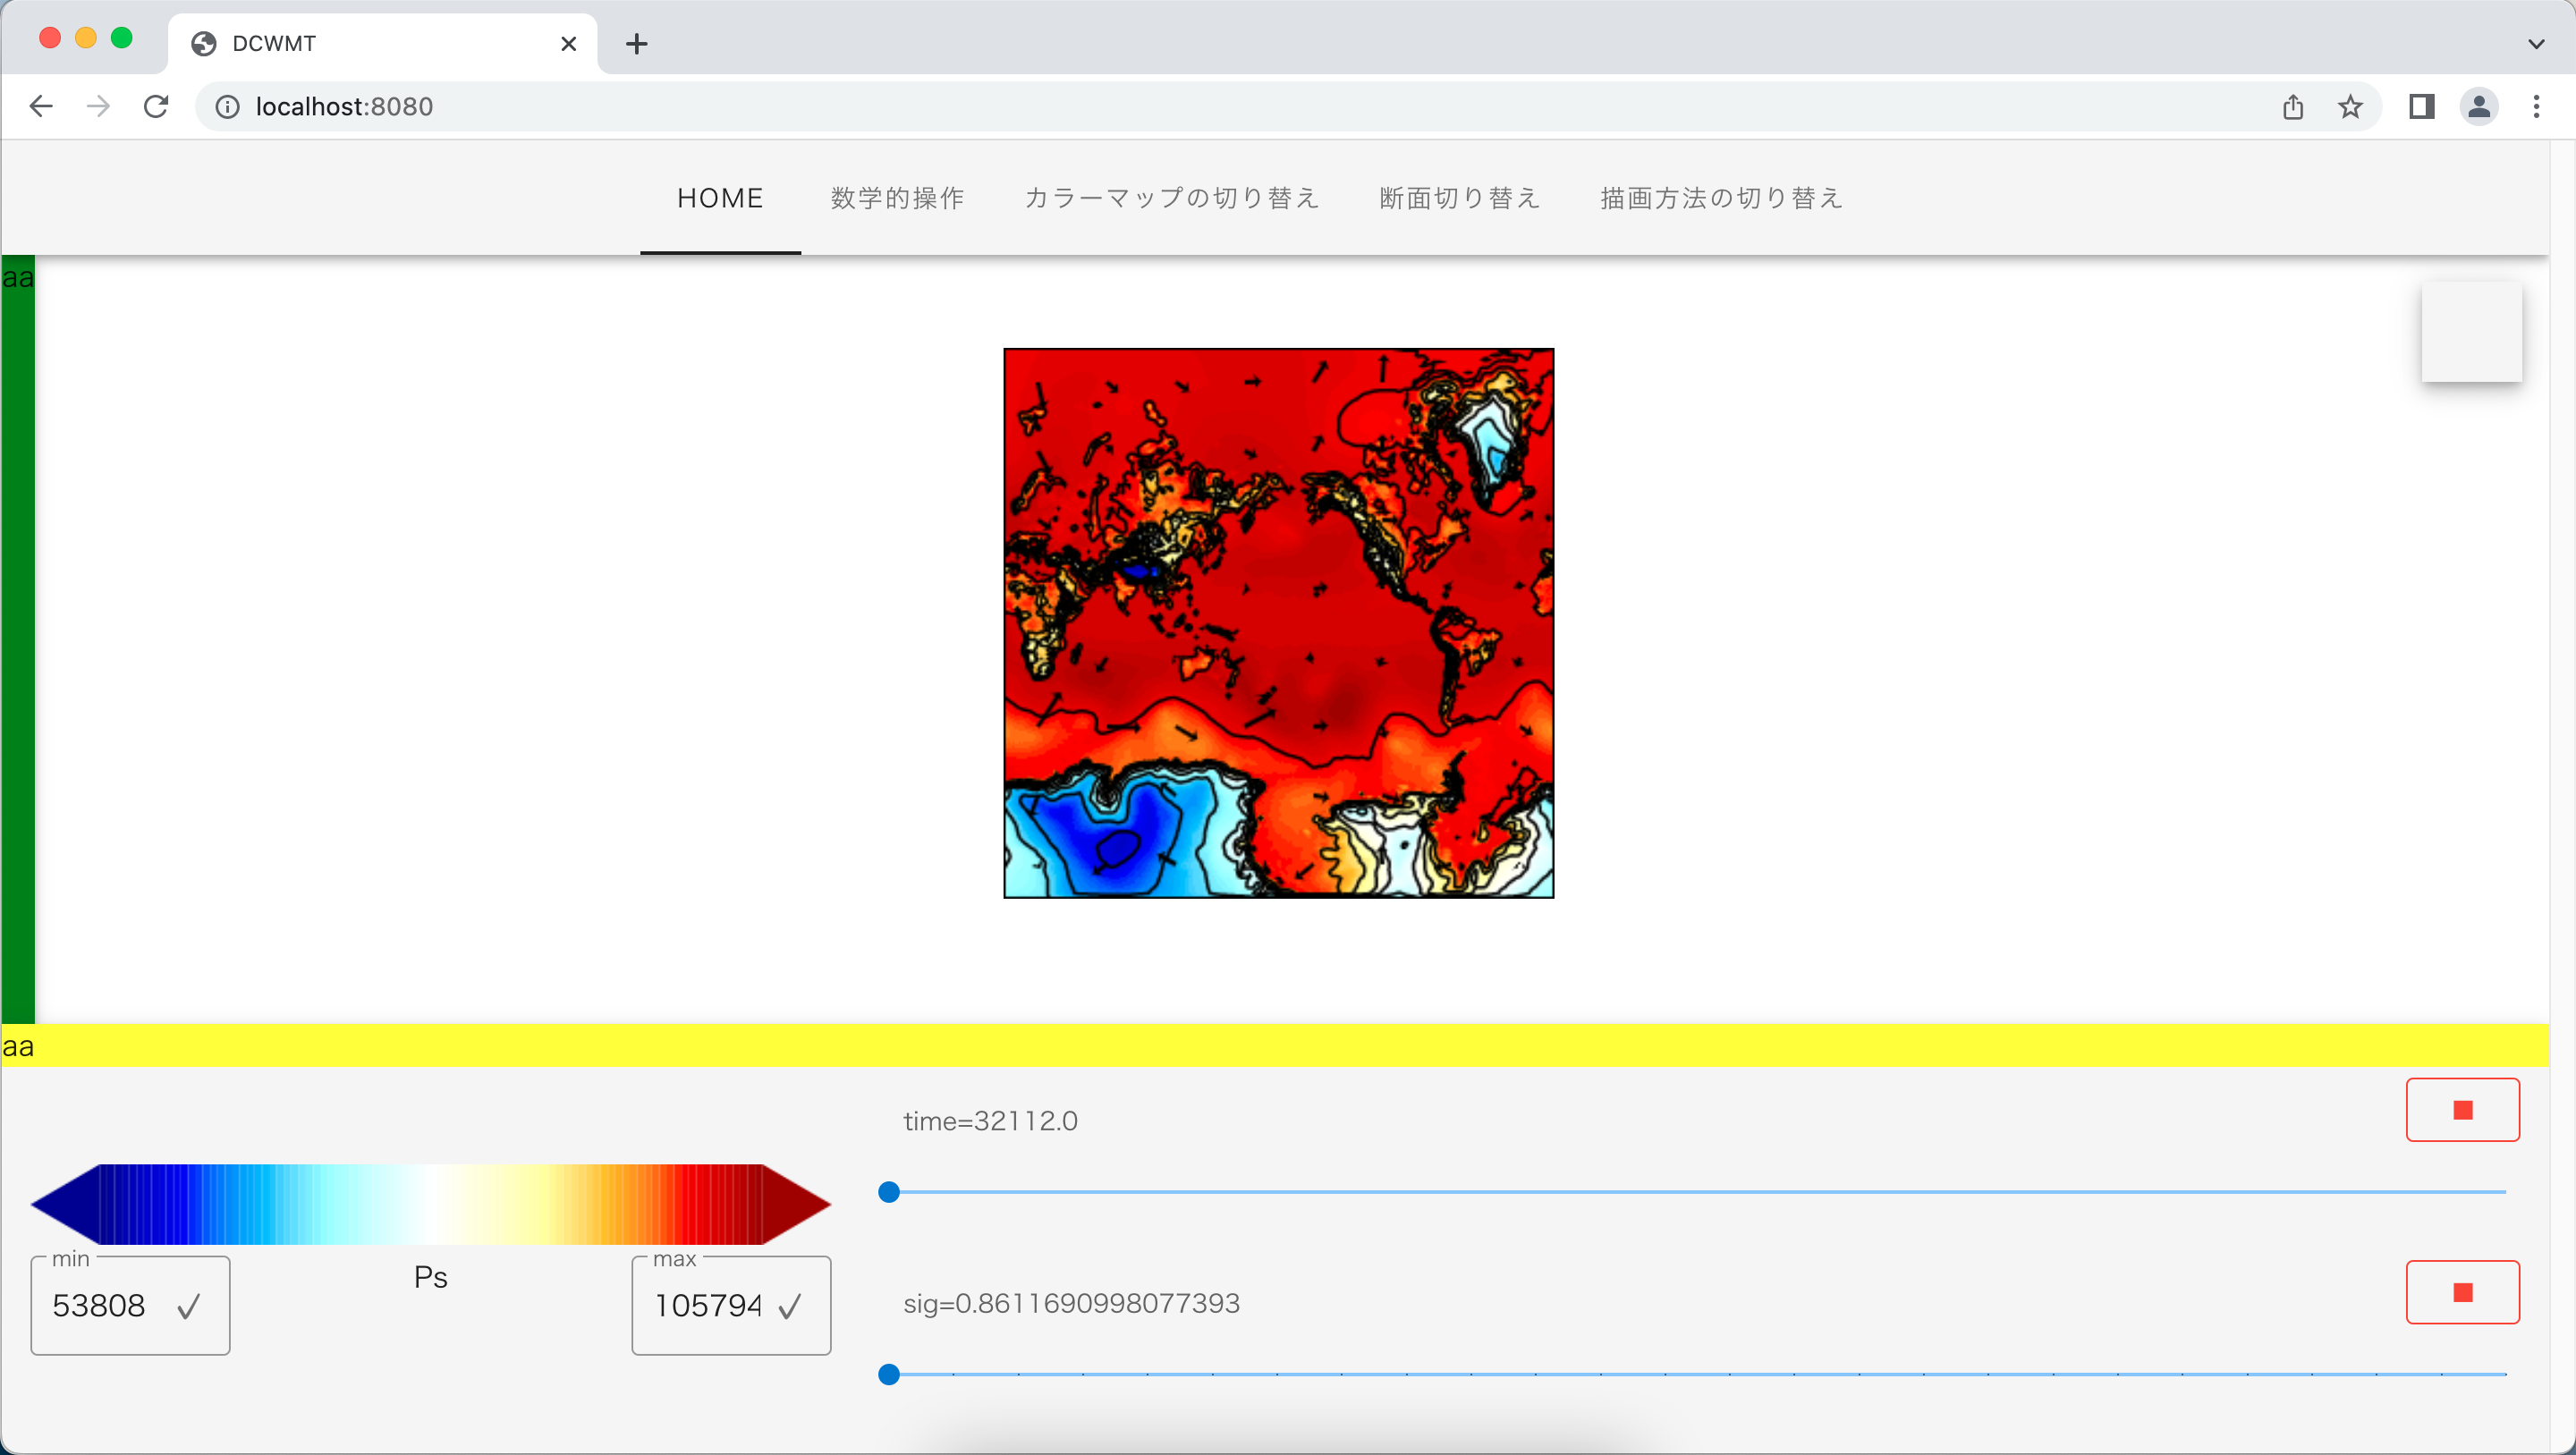Switch to the 数学的操作 tab

pyautogui.click(x=897, y=198)
